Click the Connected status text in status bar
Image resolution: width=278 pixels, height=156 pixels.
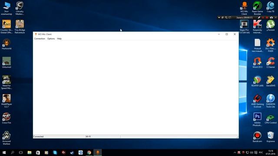38,136
